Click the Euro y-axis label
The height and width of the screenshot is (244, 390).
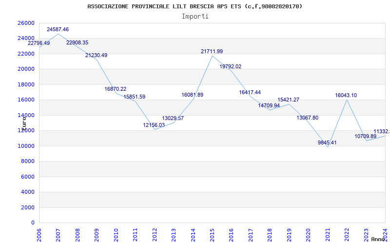coord(24,123)
